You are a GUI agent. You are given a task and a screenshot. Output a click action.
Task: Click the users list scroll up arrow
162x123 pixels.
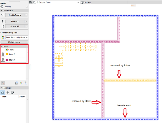click(x=27, y=53)
